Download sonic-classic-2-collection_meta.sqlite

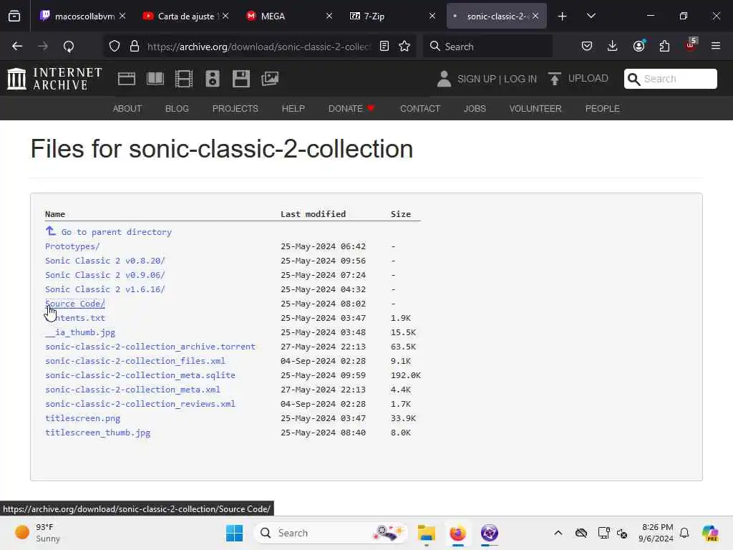click(x=140, y=375)
